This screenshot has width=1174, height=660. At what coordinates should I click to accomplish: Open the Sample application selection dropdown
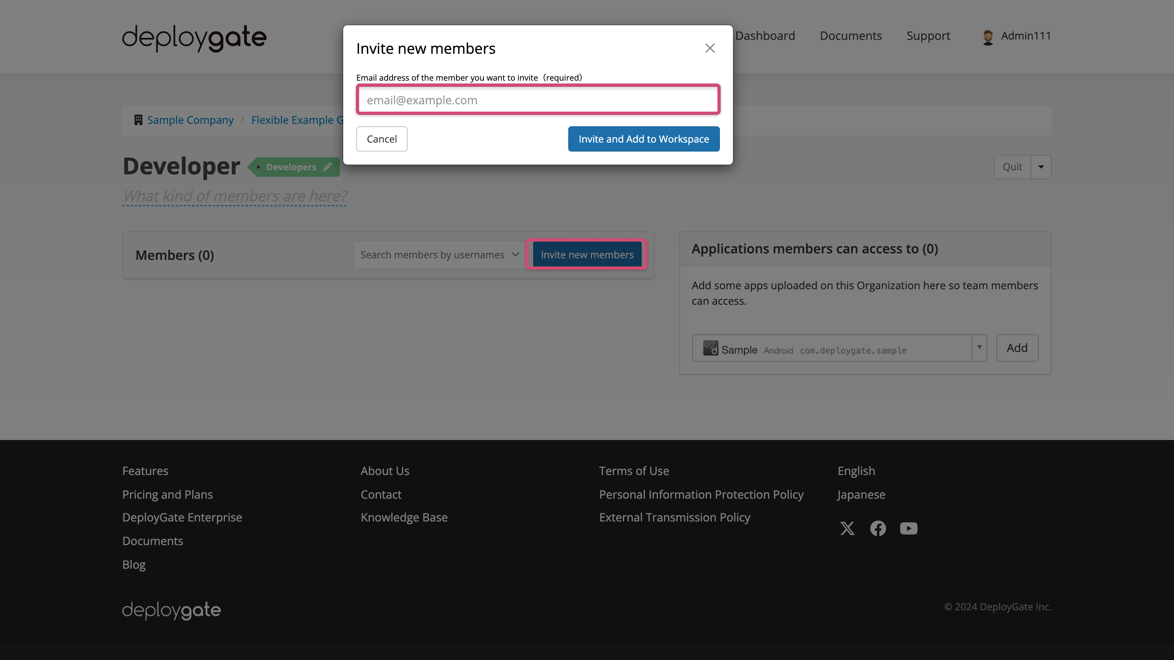(979, 348)
